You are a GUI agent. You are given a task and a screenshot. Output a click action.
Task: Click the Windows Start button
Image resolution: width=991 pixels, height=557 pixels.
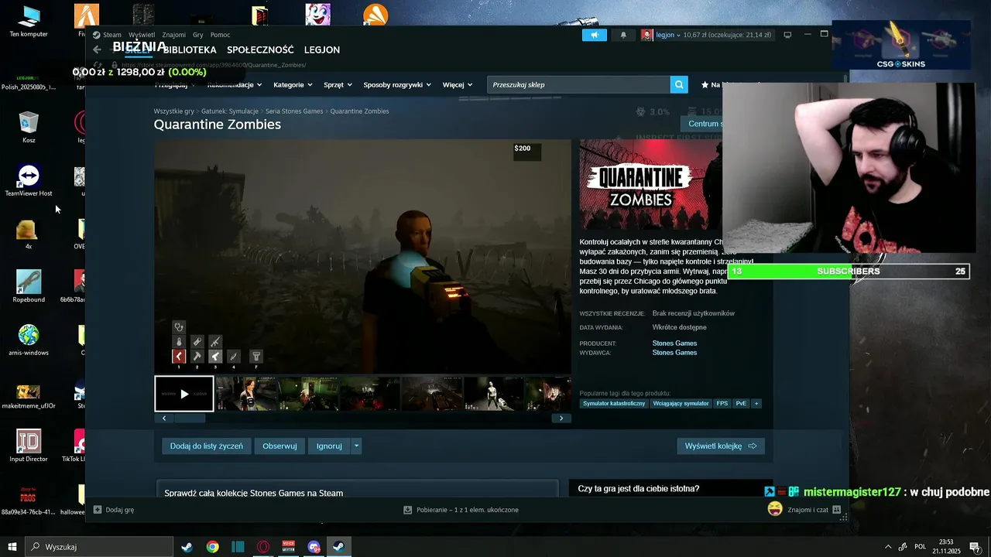pos(12,547)
